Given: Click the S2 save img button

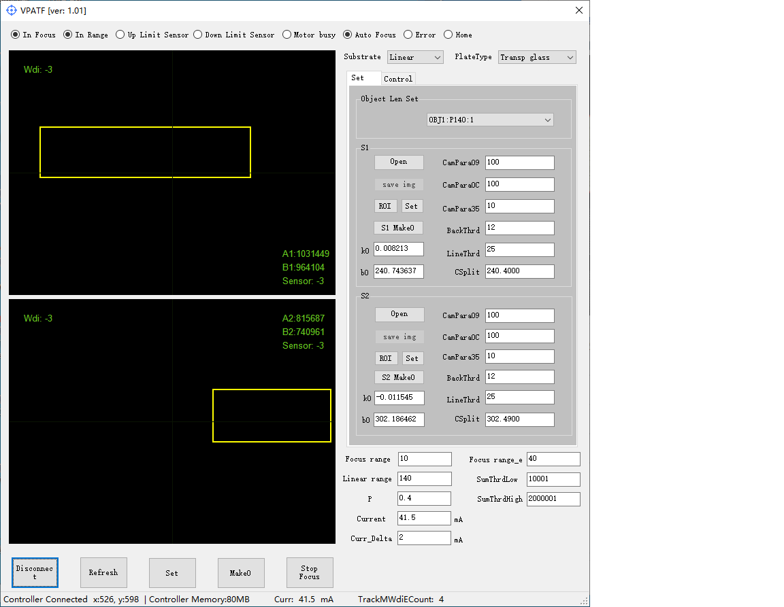Looking at the screenshot, I should [399, 336].
